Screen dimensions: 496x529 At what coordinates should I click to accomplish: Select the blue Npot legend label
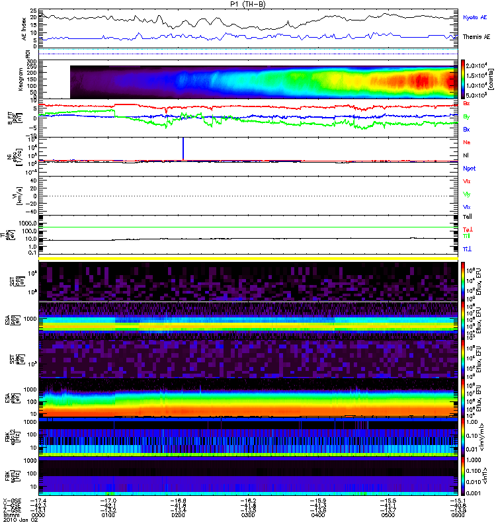pos(469,169)
